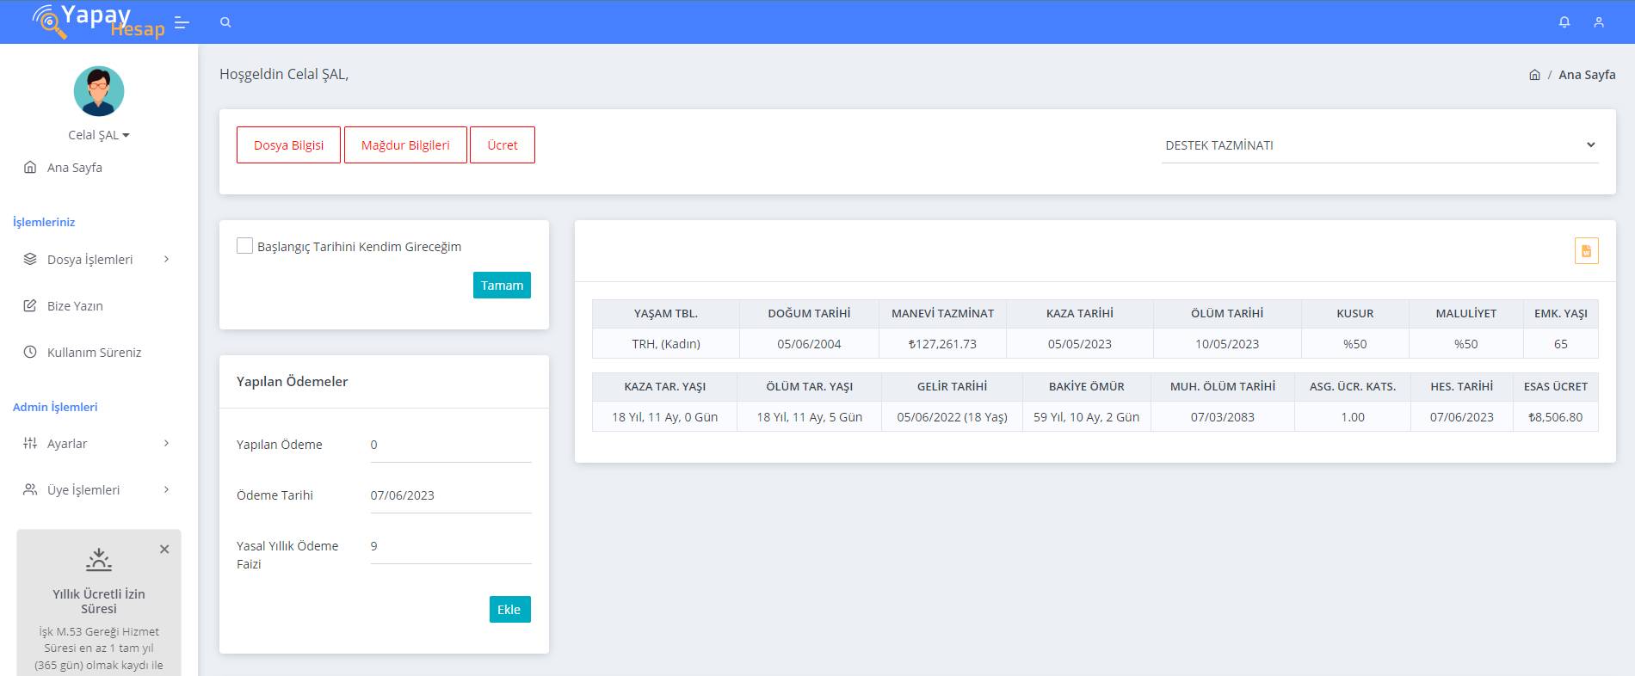This screenshot has height=676, width=1635.
Task: Open Bize Yazın in sidebar
Action: pyautogui.click(x=75, y=306)
